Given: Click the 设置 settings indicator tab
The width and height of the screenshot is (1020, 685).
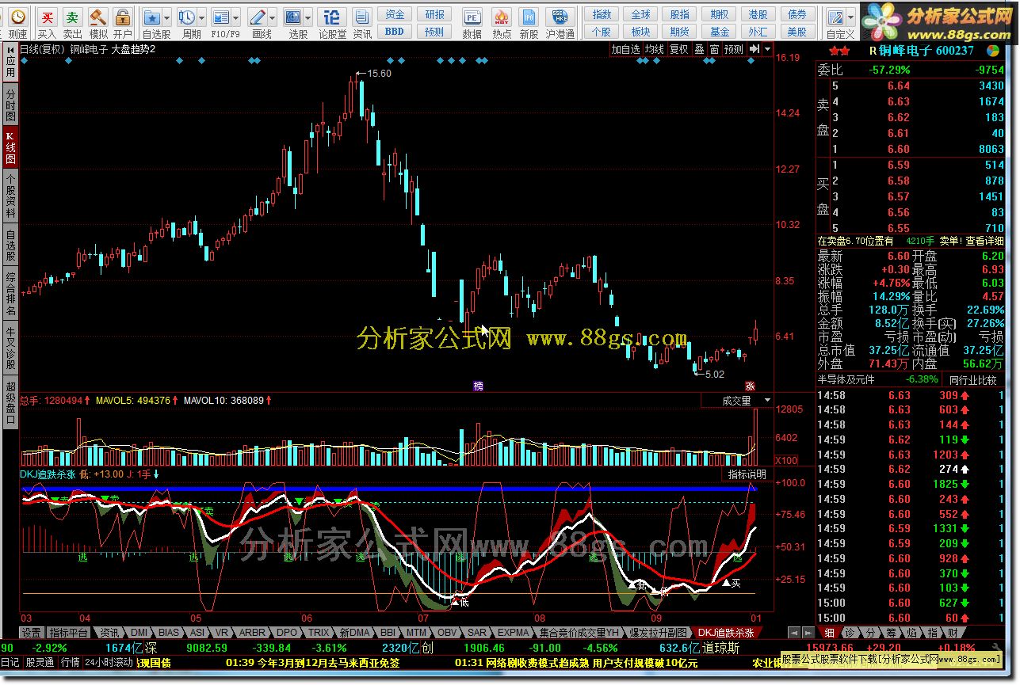Looking at the screenshot, I should point(32,633).
